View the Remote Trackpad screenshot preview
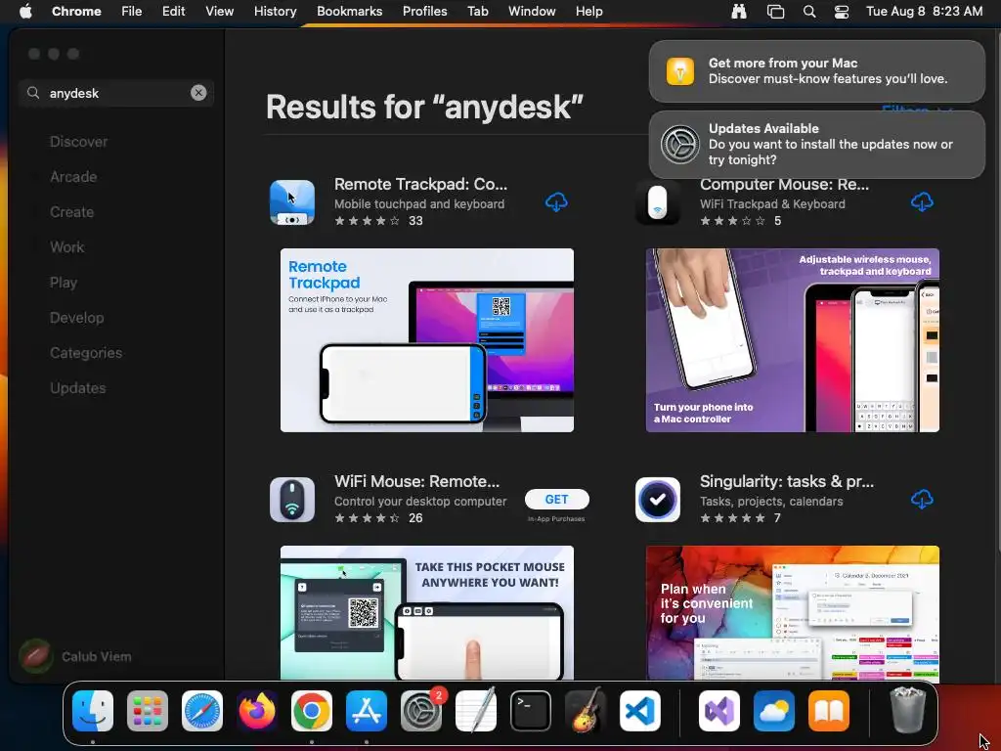Screen dimensions: 1001x751 coord(427,340)
